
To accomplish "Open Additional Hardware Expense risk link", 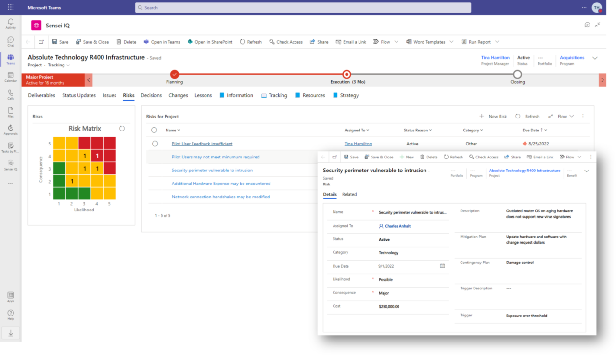I will tap(221, 184).
